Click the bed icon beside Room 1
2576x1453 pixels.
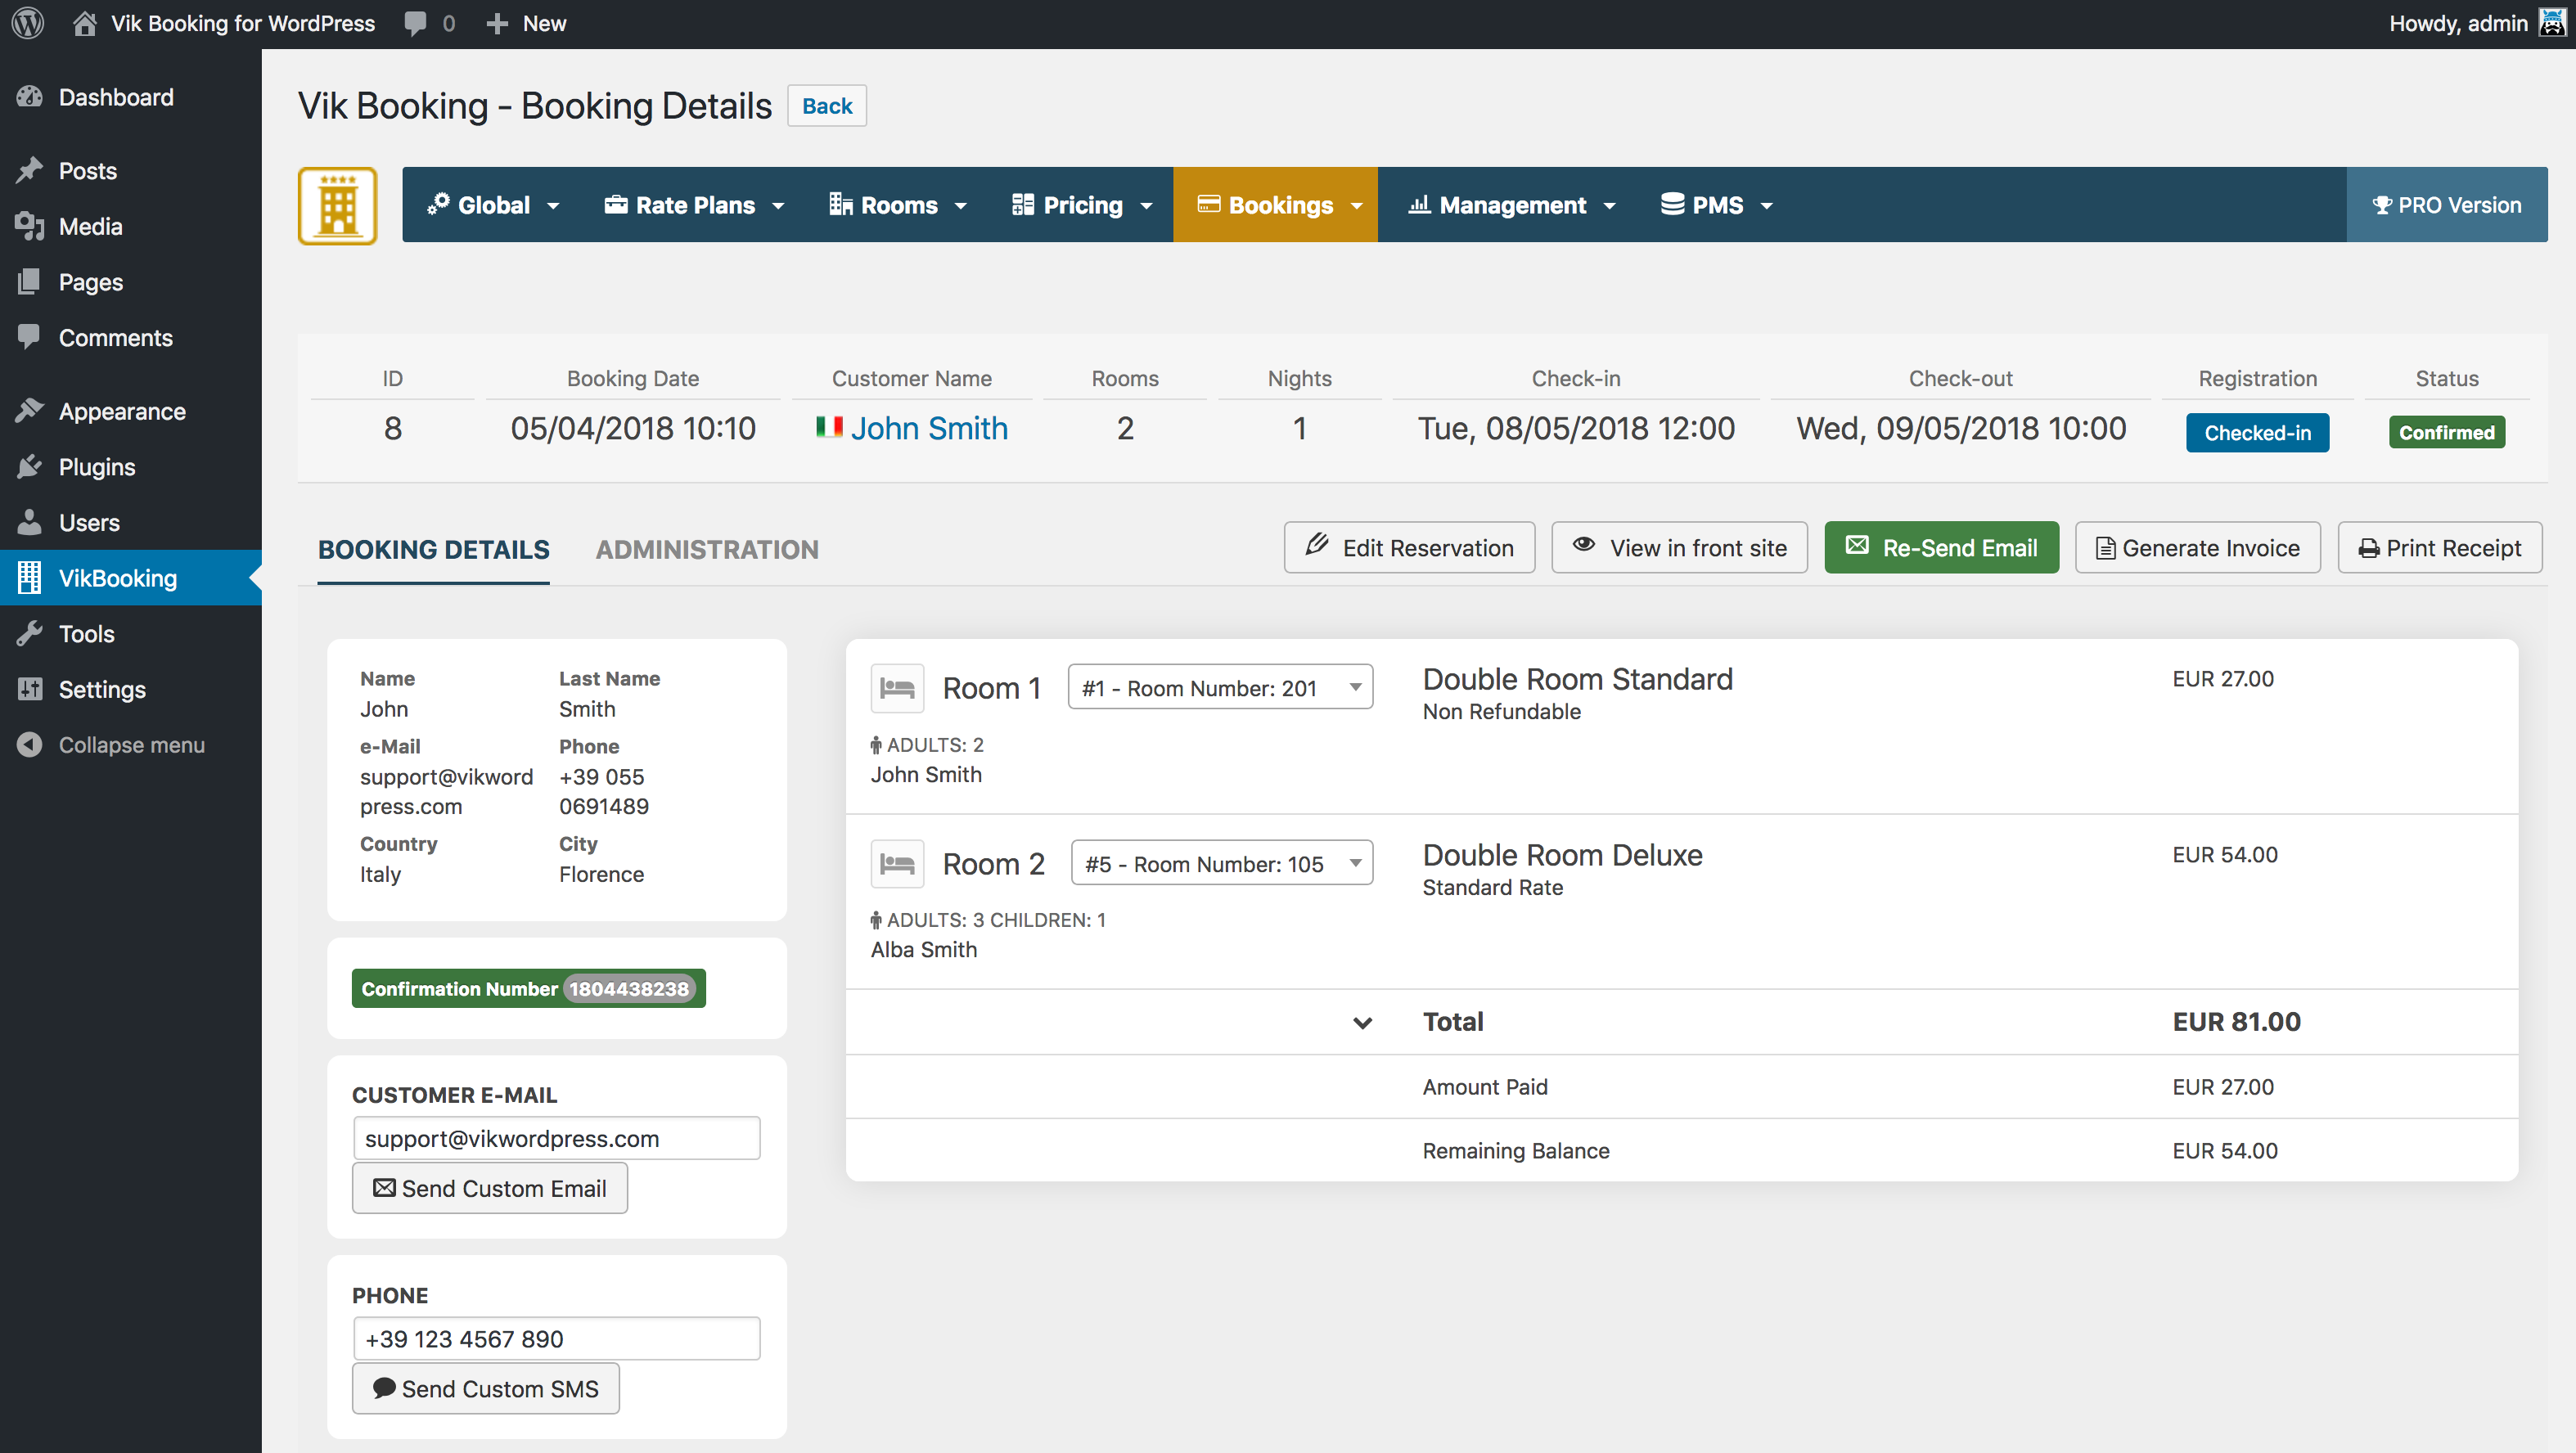pos(896,688)
